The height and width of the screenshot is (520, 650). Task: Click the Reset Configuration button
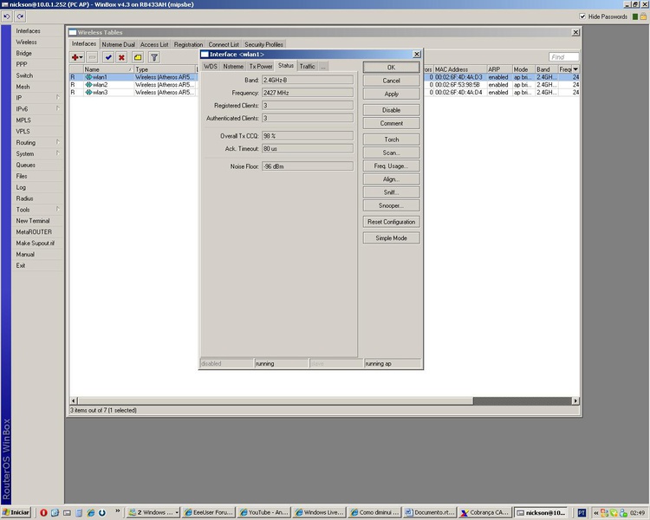click(391, 222)
